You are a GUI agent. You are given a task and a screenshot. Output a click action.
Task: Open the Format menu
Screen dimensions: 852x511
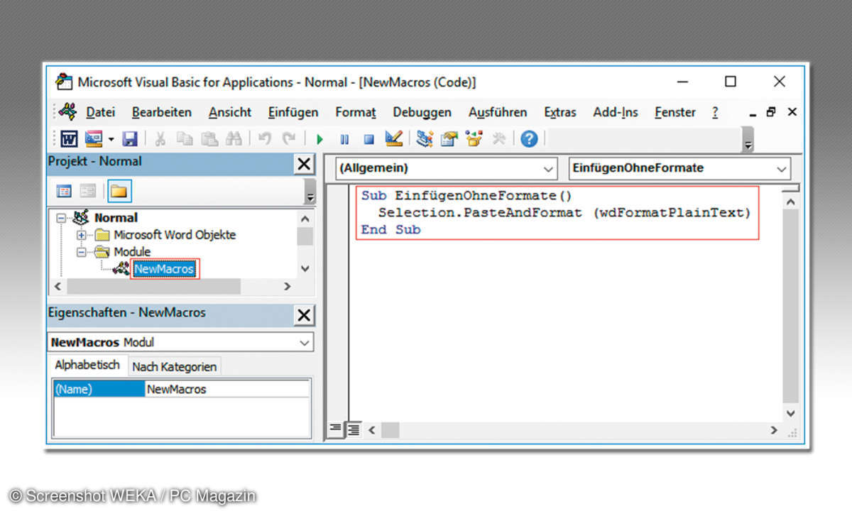[x=356, y=112]
